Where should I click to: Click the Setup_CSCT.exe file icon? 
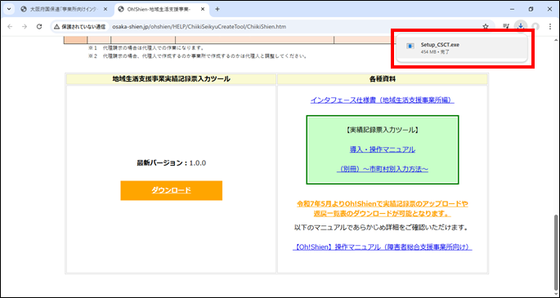[x=410, y=46]
